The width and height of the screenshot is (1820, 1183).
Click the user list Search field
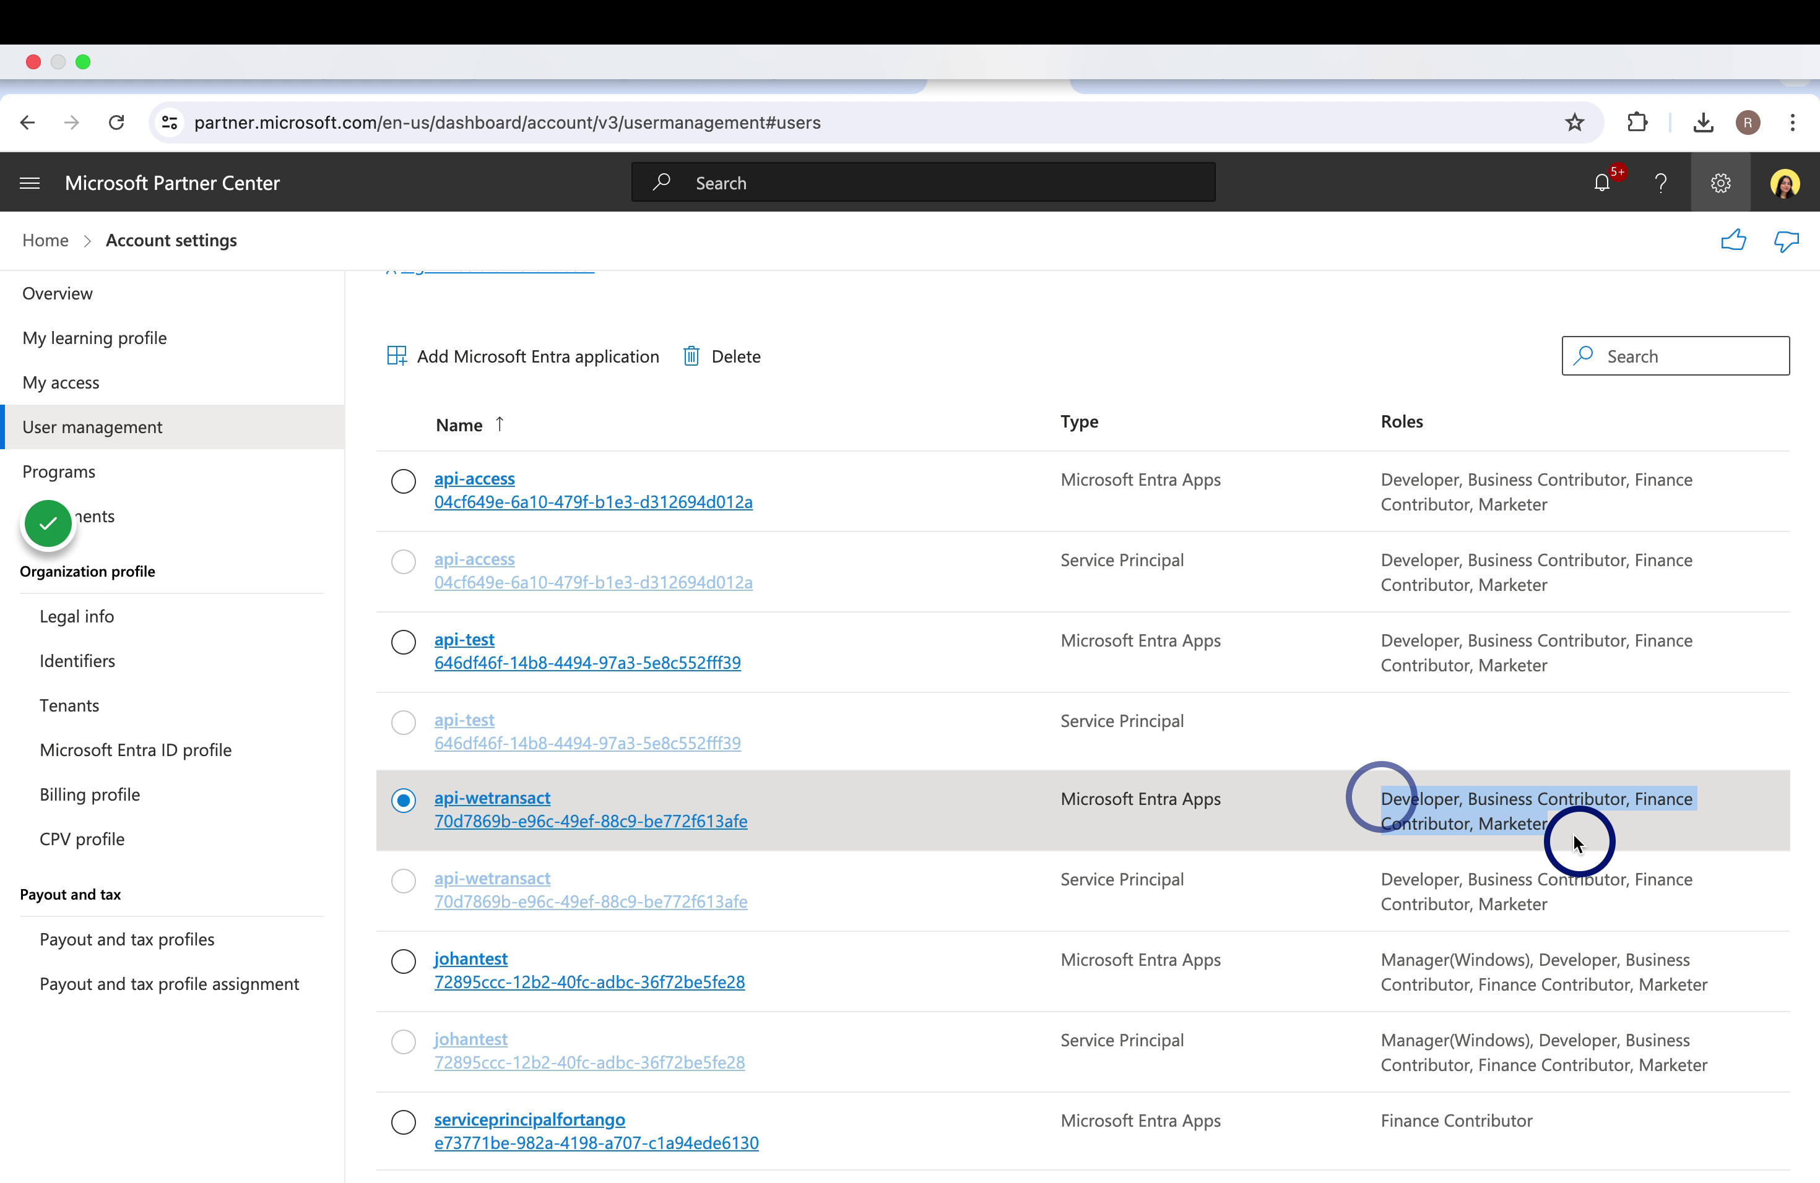pos(1675,356)
